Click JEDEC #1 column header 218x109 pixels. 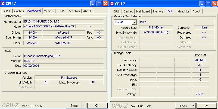[x=200, y=55]
